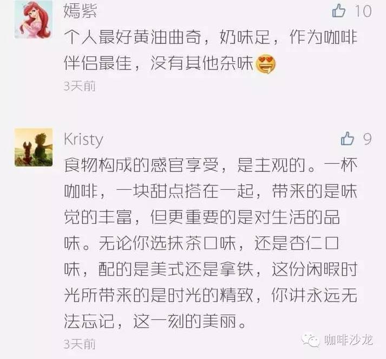Select Kristy's line containing 配的是美式还是拿铁
Screen dimensions: 386x359
click(211, 269)
